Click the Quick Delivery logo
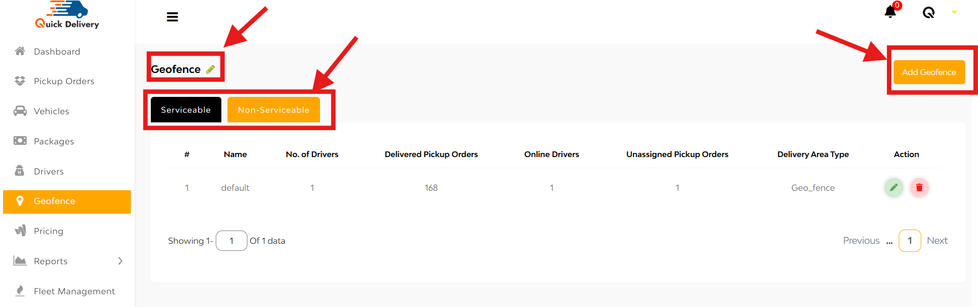Viewport: 978px width, 307px height. (67, 15)
